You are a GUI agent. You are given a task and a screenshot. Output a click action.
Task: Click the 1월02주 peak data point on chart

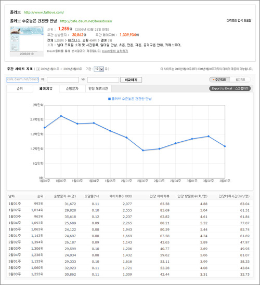(x=61, y=116)
